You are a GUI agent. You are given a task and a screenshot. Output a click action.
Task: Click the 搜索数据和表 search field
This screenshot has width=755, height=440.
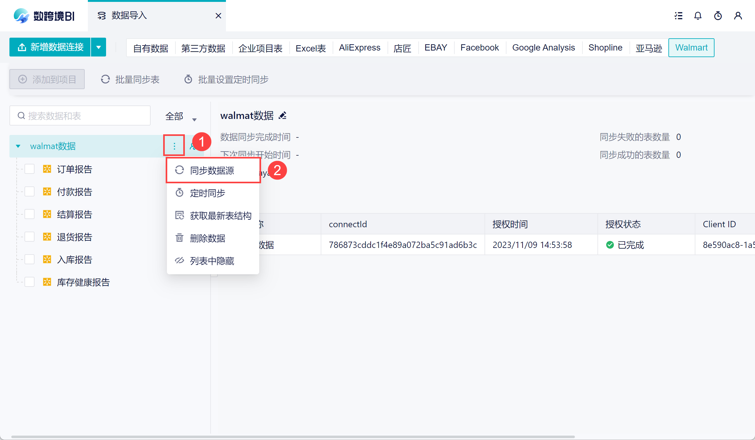(x=80, y=116)
